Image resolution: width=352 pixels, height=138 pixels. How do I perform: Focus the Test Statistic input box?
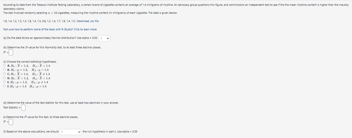23,108
